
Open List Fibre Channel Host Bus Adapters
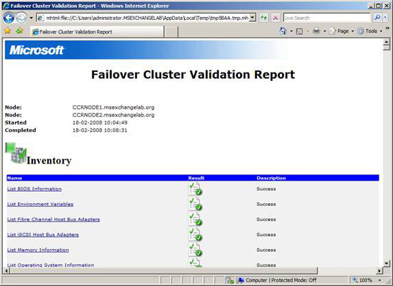coord(53,219)
